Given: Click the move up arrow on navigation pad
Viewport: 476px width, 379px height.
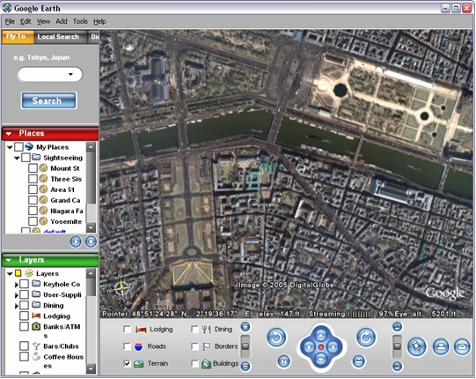Looking at the screenshot, I should click(x=321, y=335).
